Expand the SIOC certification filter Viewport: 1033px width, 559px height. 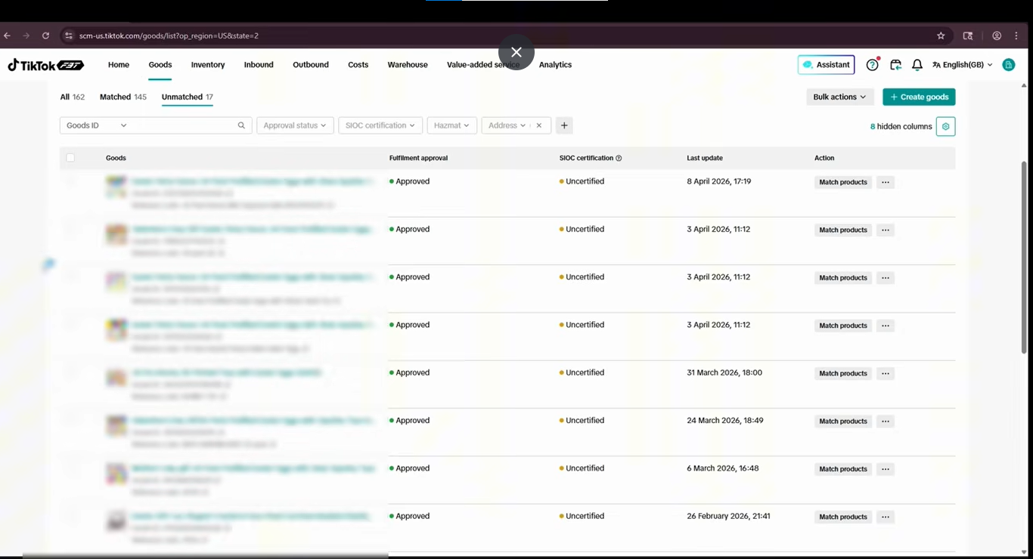pos(380,125)
